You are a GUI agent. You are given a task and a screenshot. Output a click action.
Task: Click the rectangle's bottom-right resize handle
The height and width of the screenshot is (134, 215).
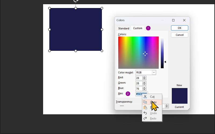tap(102, 51)
